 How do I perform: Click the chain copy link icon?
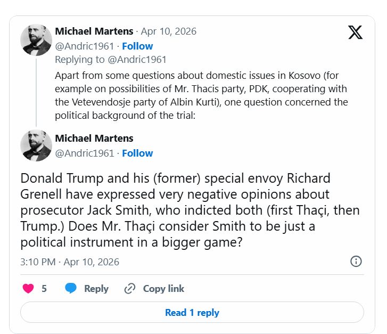tap(130, 289)
